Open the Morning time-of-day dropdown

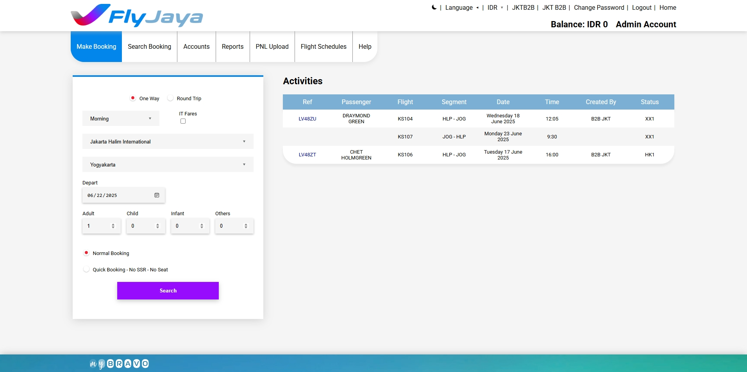point(121,119)
